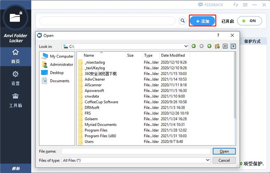
Task: Switch to list view icon
Action: tap(225, 46)
